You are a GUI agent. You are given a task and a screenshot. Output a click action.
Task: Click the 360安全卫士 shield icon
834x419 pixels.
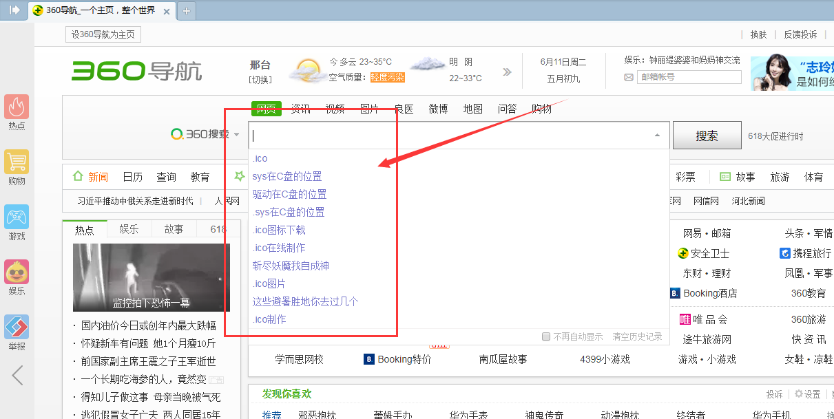(x=682, y=253)
